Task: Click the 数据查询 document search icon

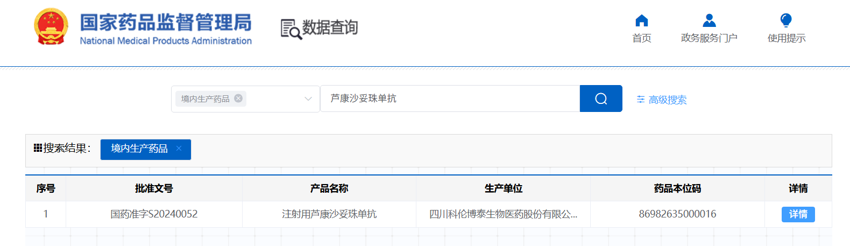Action: coord(291,29)
